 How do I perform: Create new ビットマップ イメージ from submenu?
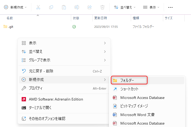pos(148,106)
